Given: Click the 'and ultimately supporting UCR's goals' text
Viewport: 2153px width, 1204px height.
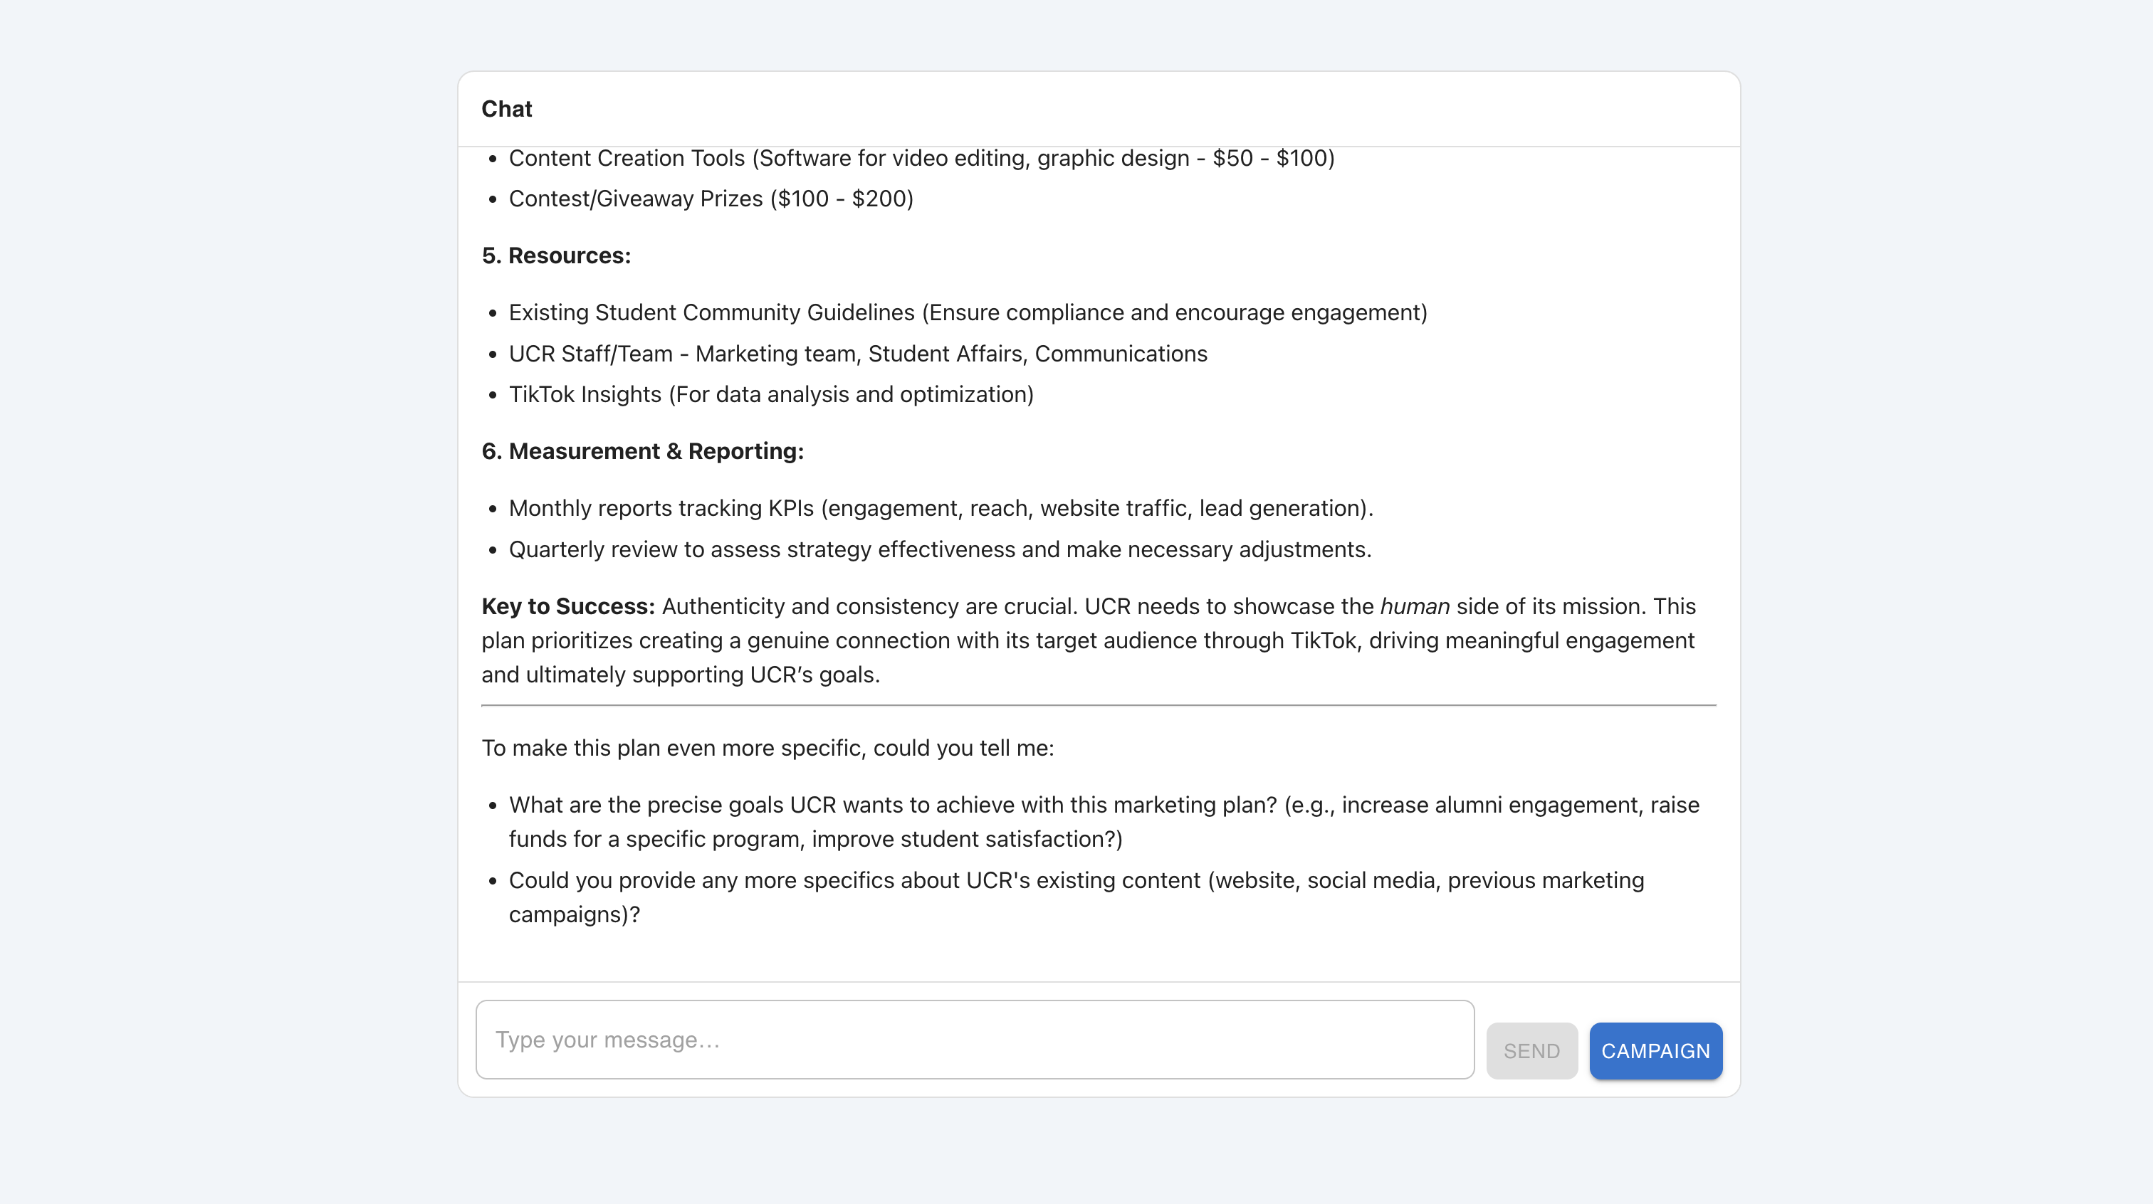Looking at the screenshot, I should tap(681, 675).
